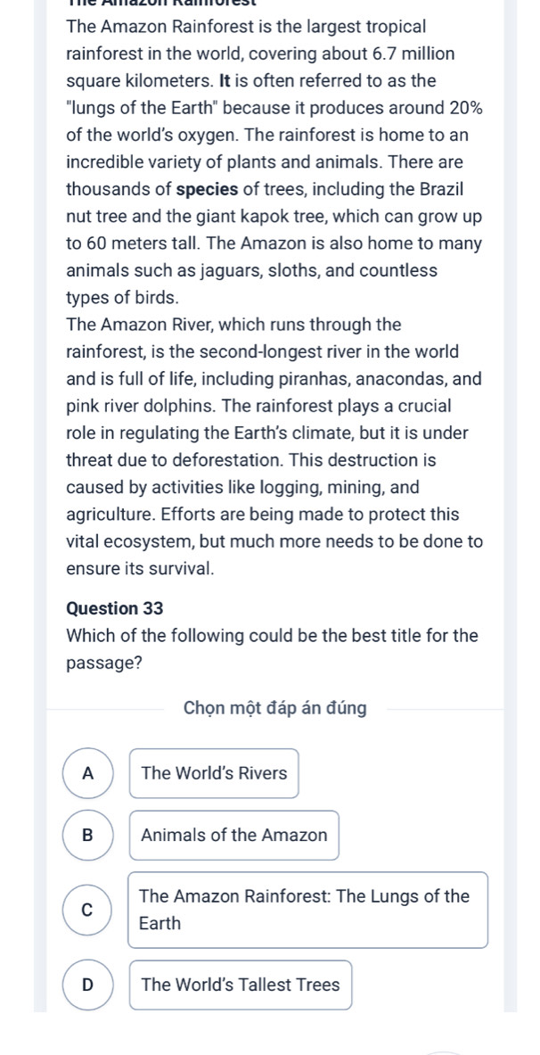Select answer circle C

point(87,910)
